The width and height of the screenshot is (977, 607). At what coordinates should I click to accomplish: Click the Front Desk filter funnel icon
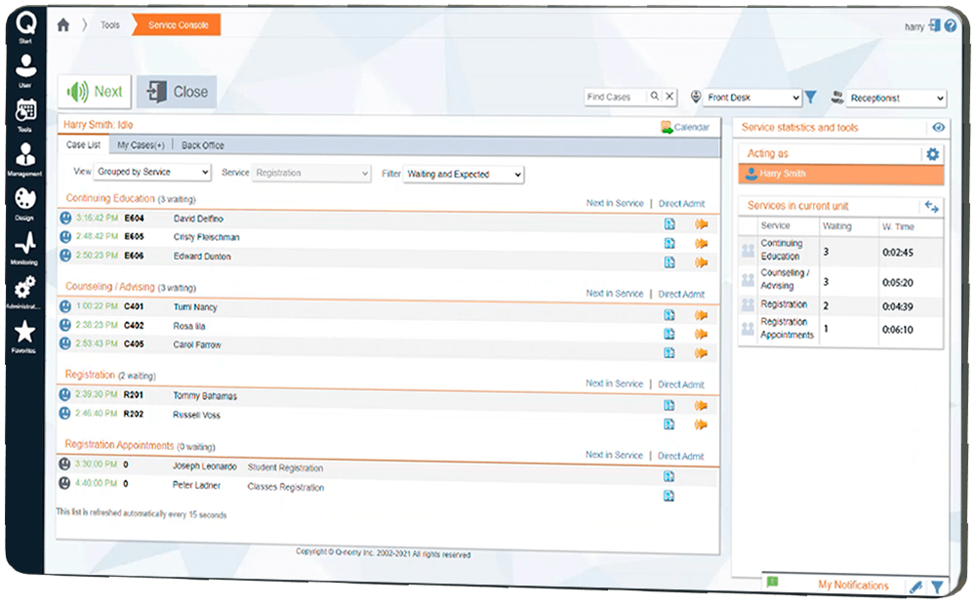coord(810,98)
